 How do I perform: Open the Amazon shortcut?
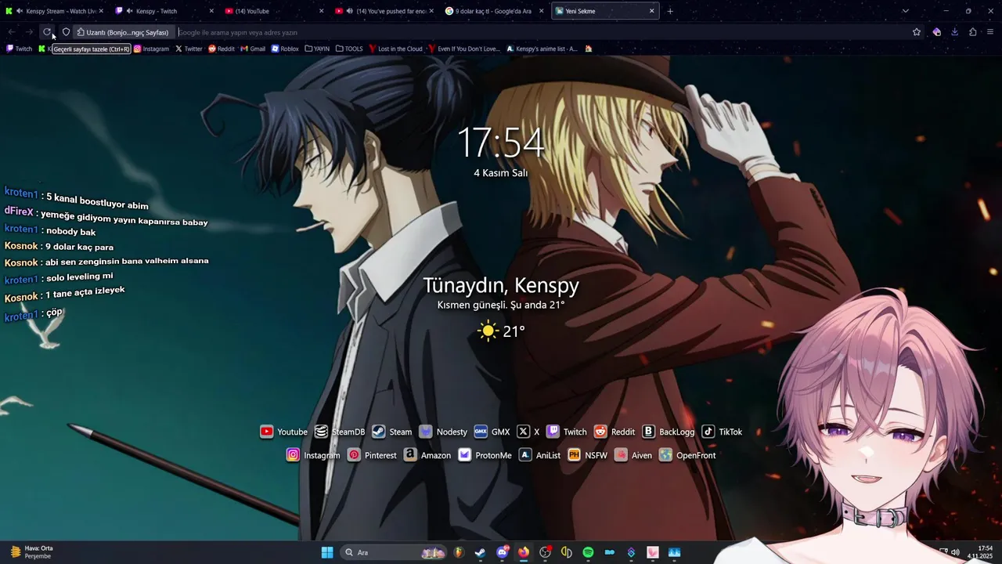click(427, 455)
